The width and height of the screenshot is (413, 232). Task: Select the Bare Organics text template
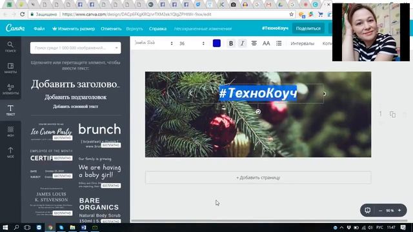click(x=99, y=210)
